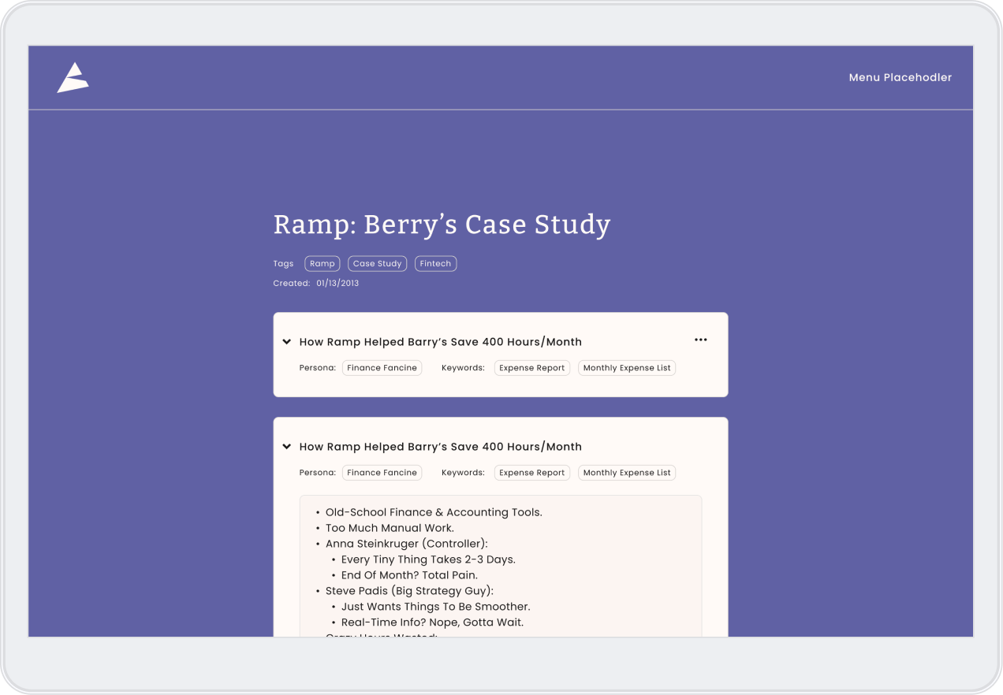1003x695 pixels.
Task: Click the page title Ramp: Berry's Case Study
Action: click(442, 225)
